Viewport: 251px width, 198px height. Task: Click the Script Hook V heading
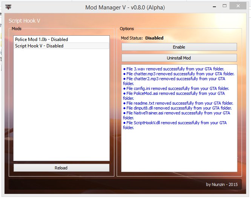pos(24,21)
